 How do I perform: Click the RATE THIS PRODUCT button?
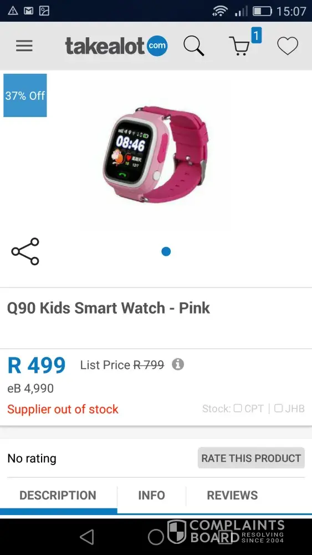[x=251, y=458]
